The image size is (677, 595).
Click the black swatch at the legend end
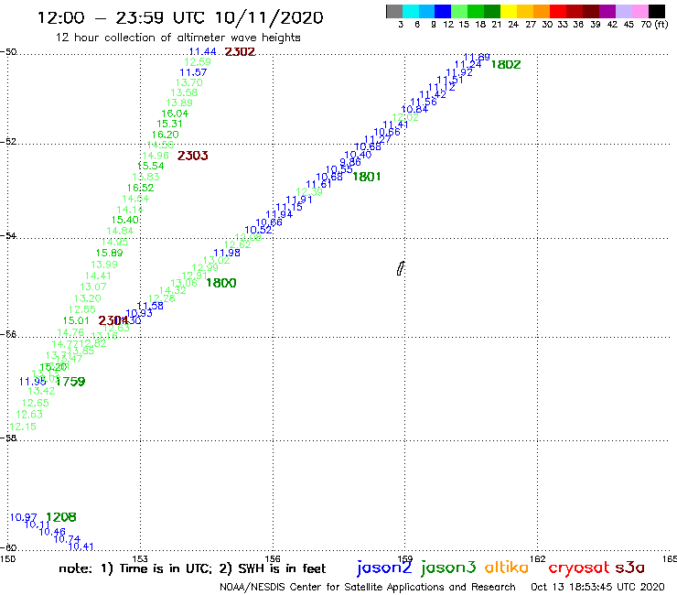pyautogui.click(x=657, y=11)
